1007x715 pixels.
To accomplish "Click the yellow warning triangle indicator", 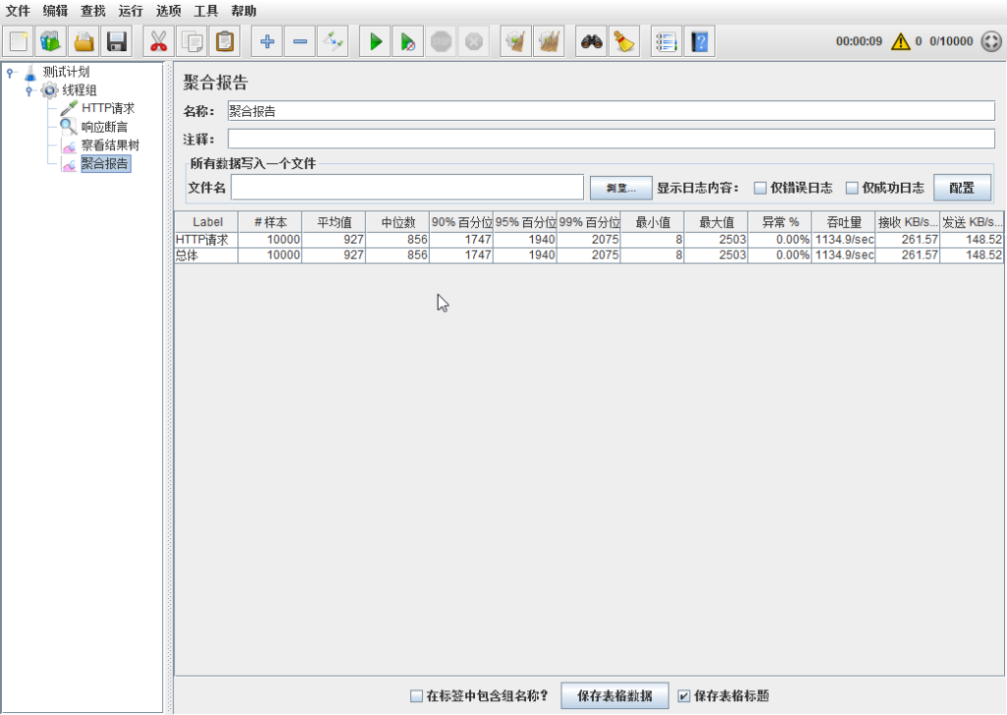I will pos(900,42).
